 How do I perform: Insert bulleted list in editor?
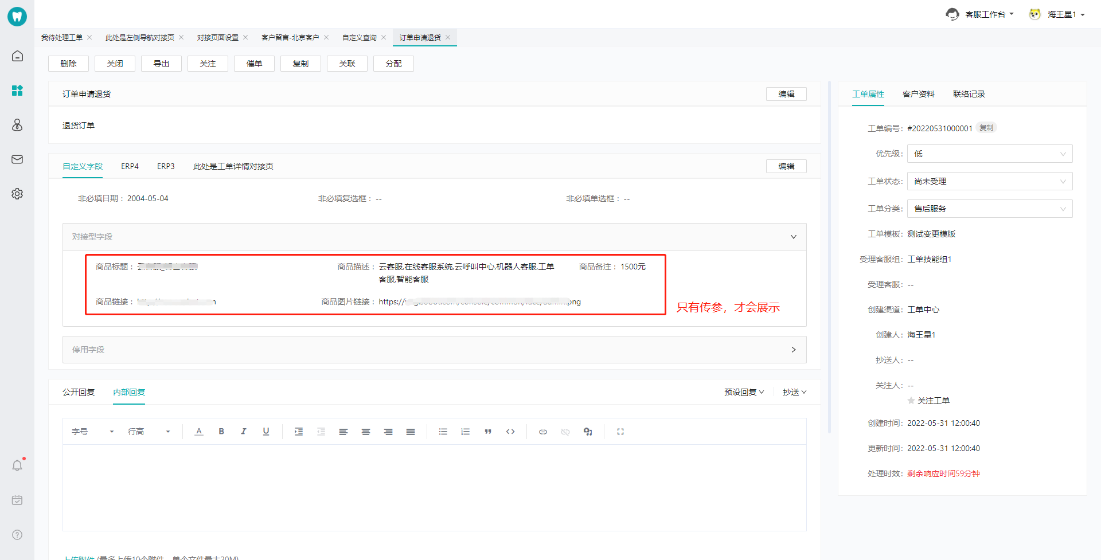click(x=443, y=432)
